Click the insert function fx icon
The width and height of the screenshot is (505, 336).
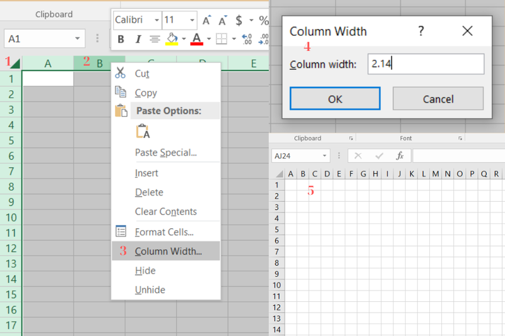[400, 156]
